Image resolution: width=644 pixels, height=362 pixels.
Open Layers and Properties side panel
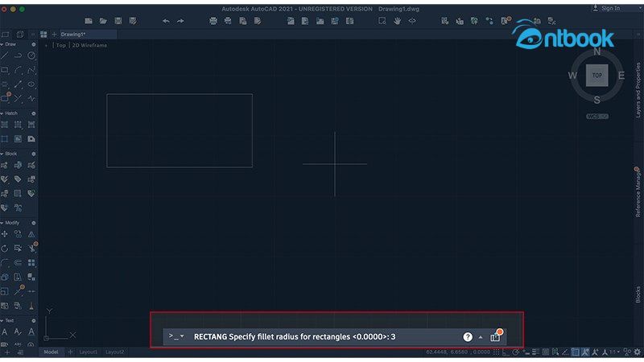coord(638,90)
